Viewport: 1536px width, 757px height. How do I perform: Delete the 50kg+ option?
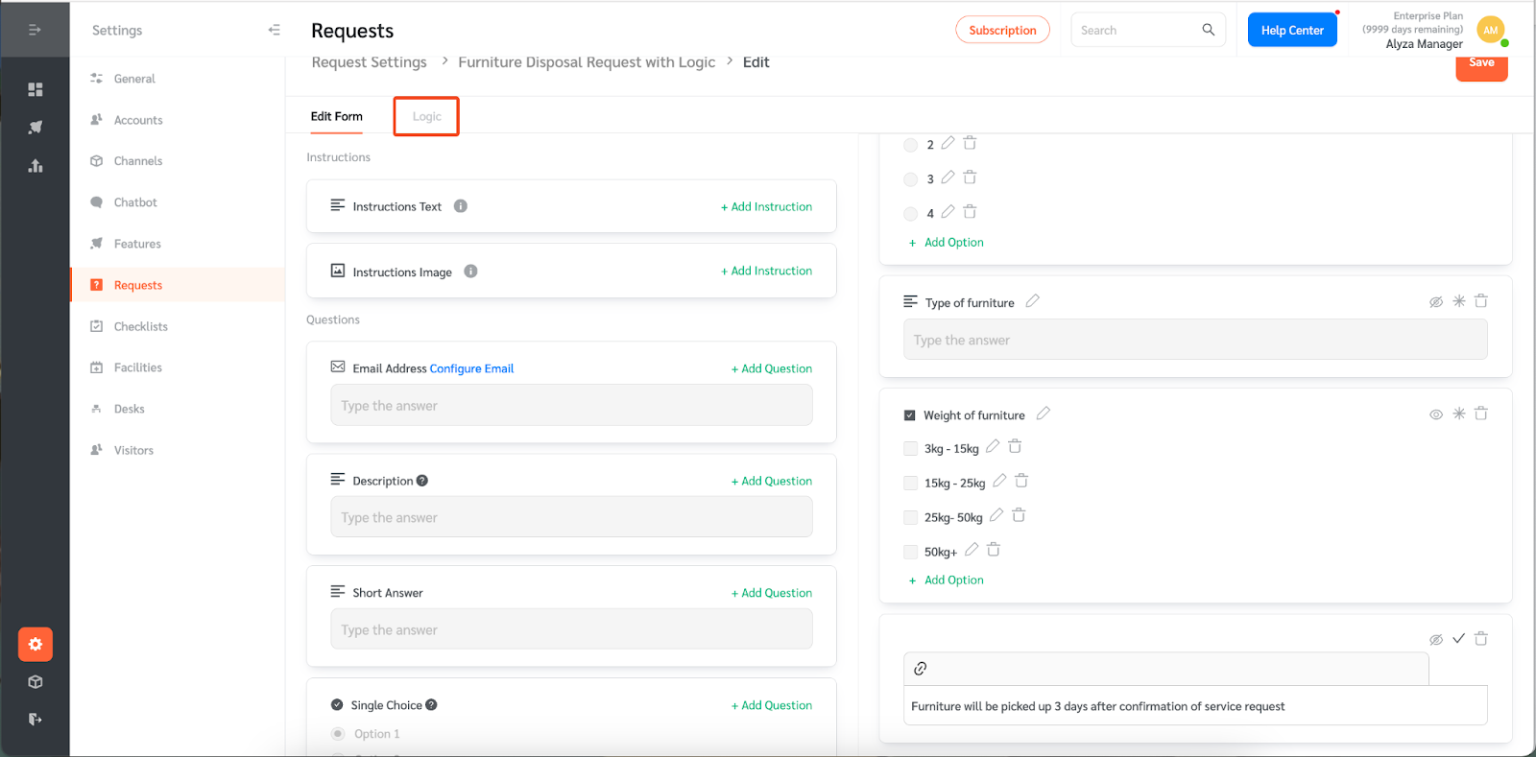tap(994, 550)
